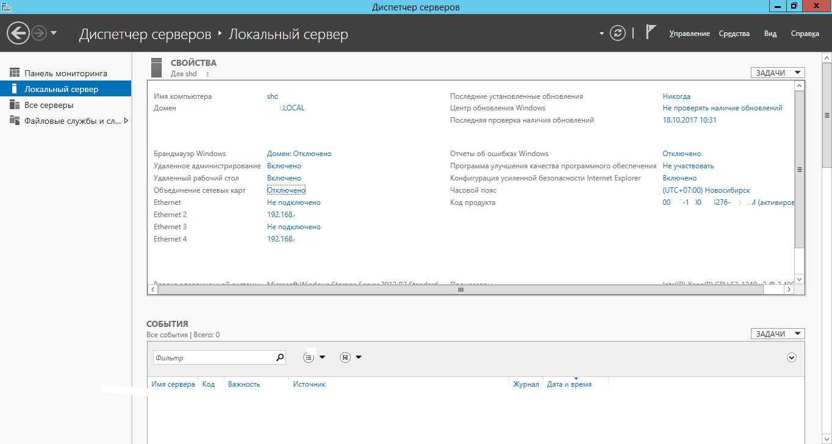Click Отключено next to Объединение сетевых карт
This screenshot has height=444, width=832.
point(286,190)
